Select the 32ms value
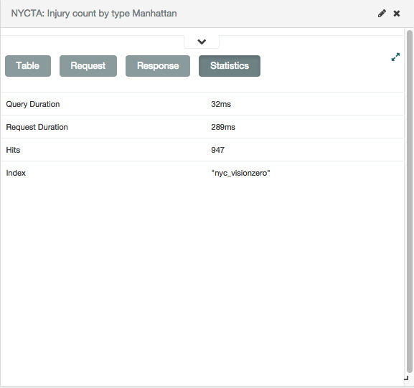Image resolution: width=414 pixels, height=388 pixels. (221, 104)
